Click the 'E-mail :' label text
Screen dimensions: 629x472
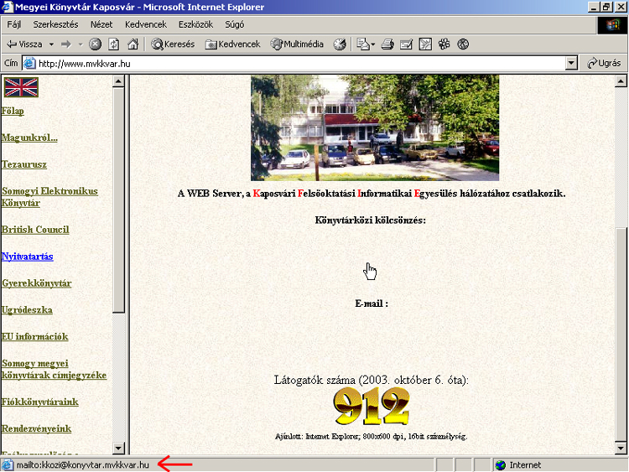[372, 303]
